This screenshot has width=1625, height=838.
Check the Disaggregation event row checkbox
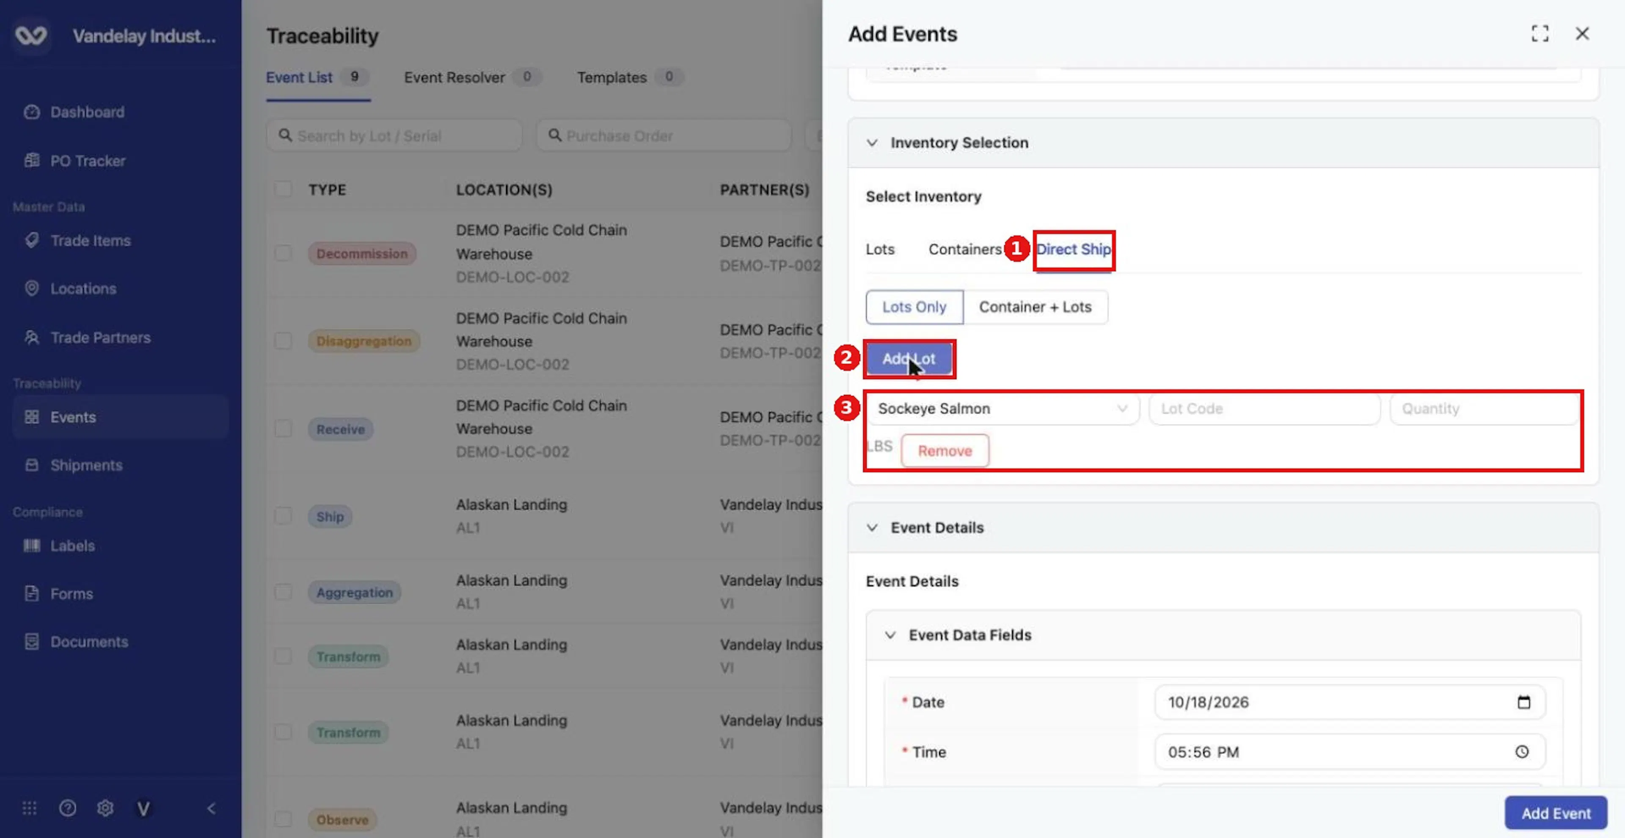[x=283, y=341]
